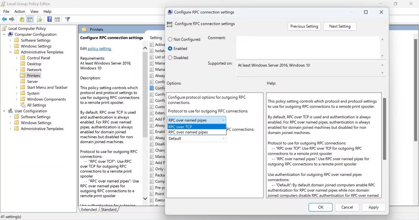The height and width of the screenshot is (220, 419).
Task: Click the Show/Hide Action Pane icon
Action: point(57,19)
